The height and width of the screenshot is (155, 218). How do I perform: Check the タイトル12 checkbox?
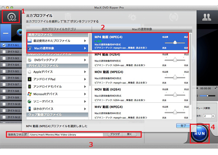coord(4,117)
